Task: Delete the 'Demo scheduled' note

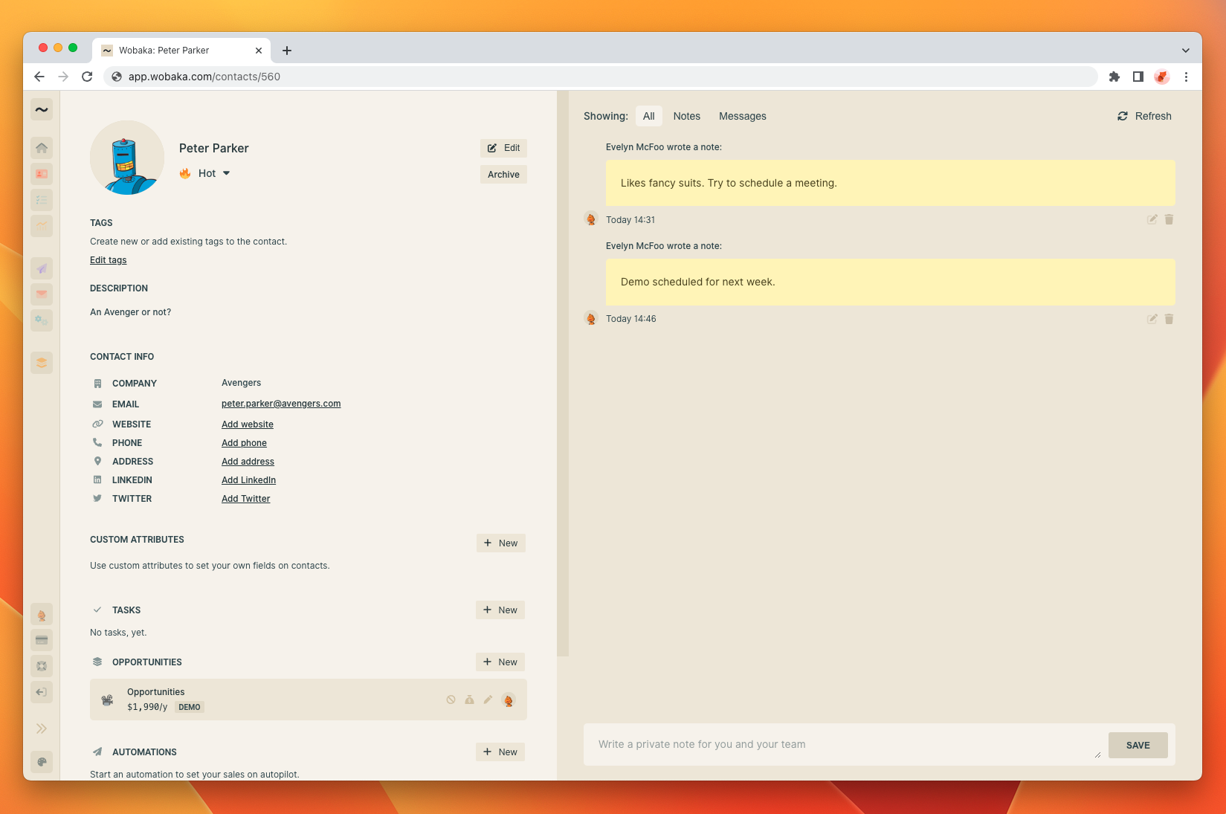Action: 1169,318
